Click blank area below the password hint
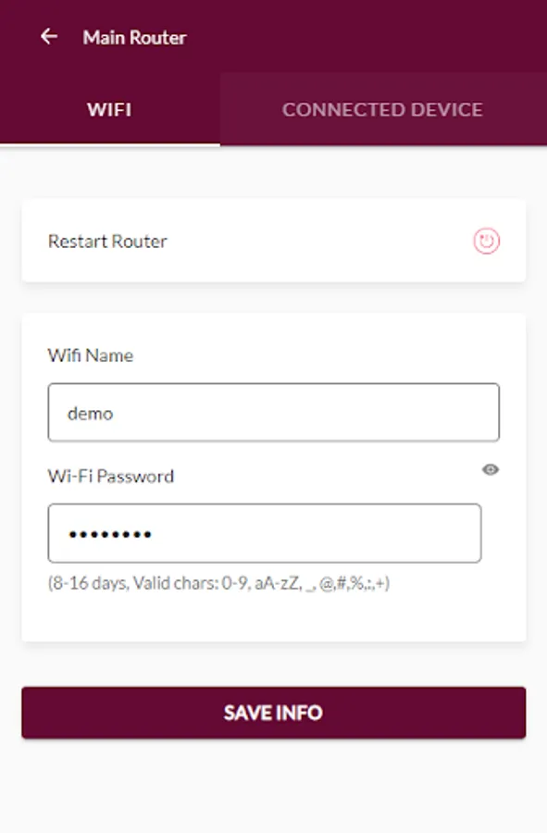Viewport: 547px width, 833px height. click(274, 619)
